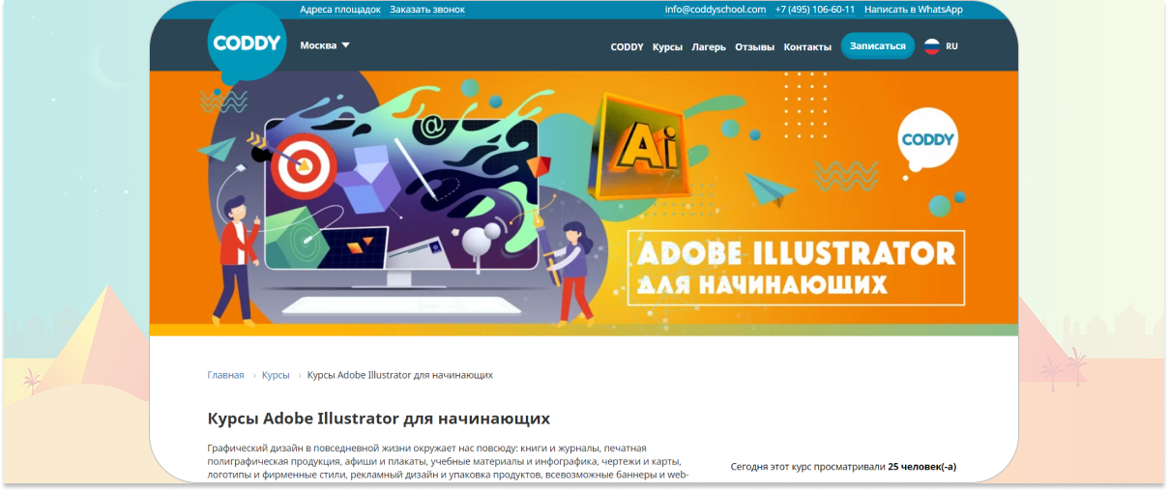Click the info@coddyschool.com email link
This screenshot has width=1168, height=491.
coord(715,10)
